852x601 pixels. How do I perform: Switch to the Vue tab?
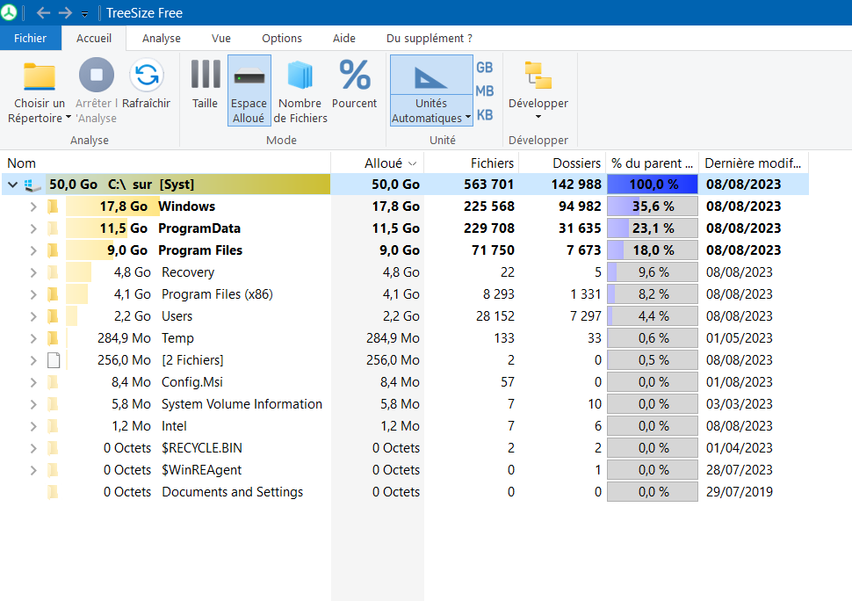click(x=221, y=38)
